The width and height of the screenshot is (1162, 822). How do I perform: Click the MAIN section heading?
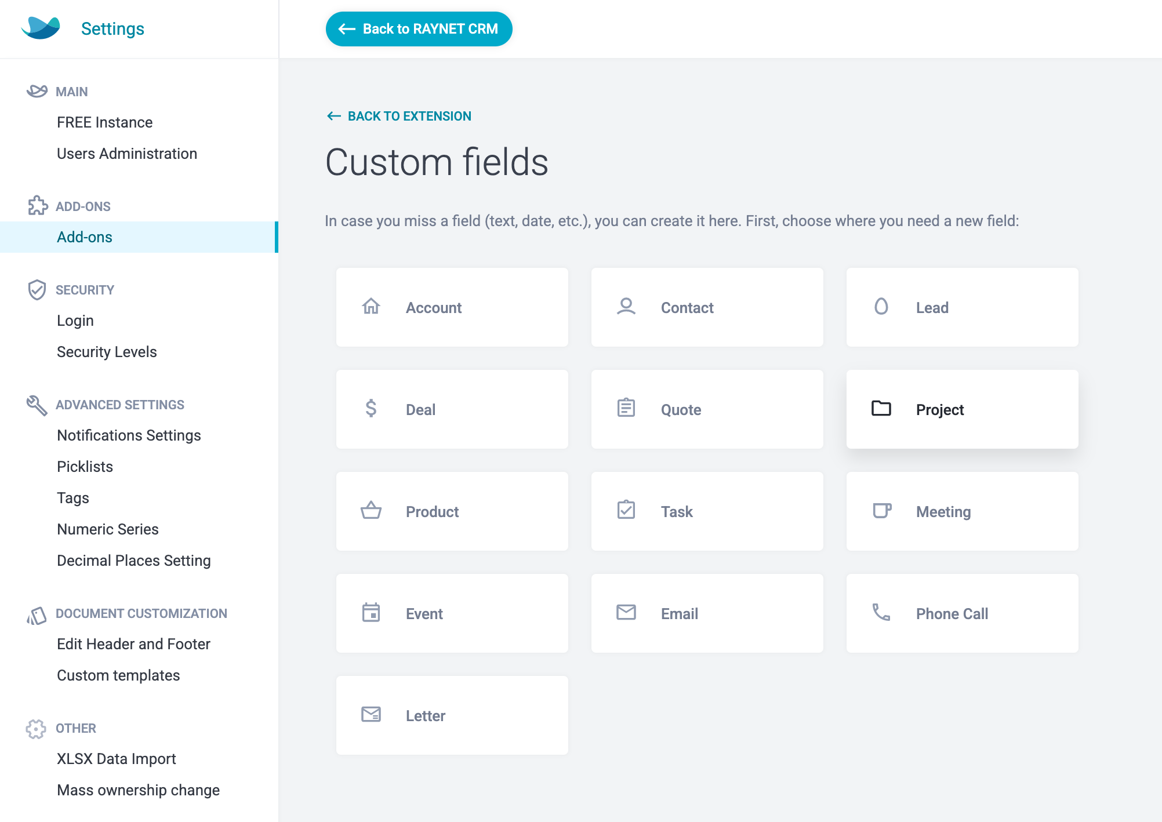[x=72, y=92]
